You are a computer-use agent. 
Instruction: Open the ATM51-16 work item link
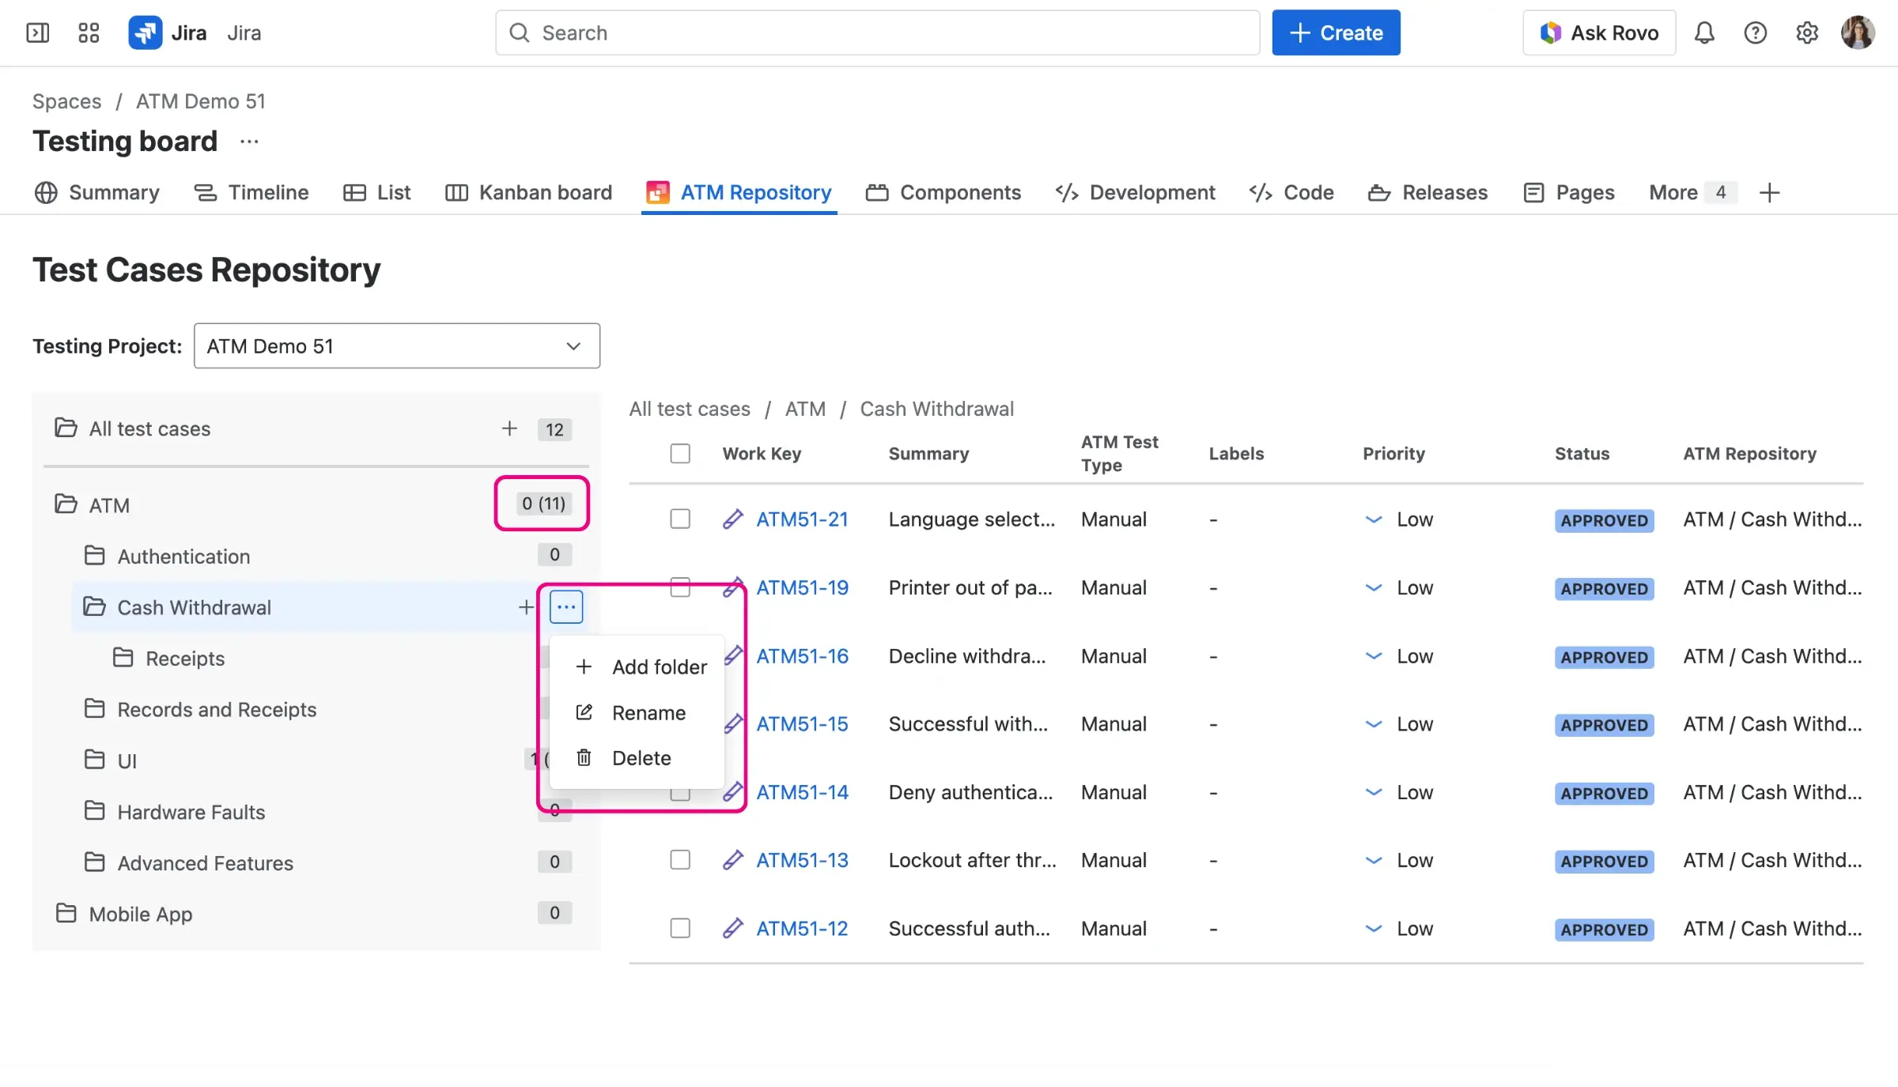802,656
